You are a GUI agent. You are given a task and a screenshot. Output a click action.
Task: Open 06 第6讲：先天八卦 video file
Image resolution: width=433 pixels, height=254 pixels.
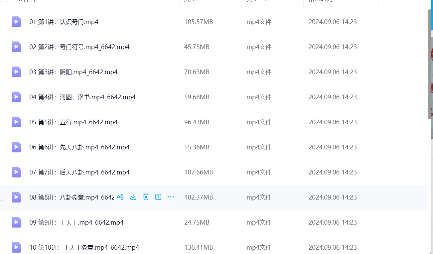(x=79, y=147)
